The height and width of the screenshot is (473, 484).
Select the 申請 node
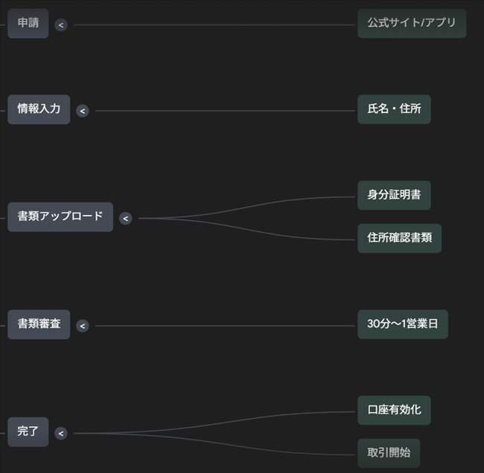tap(28, 24)
